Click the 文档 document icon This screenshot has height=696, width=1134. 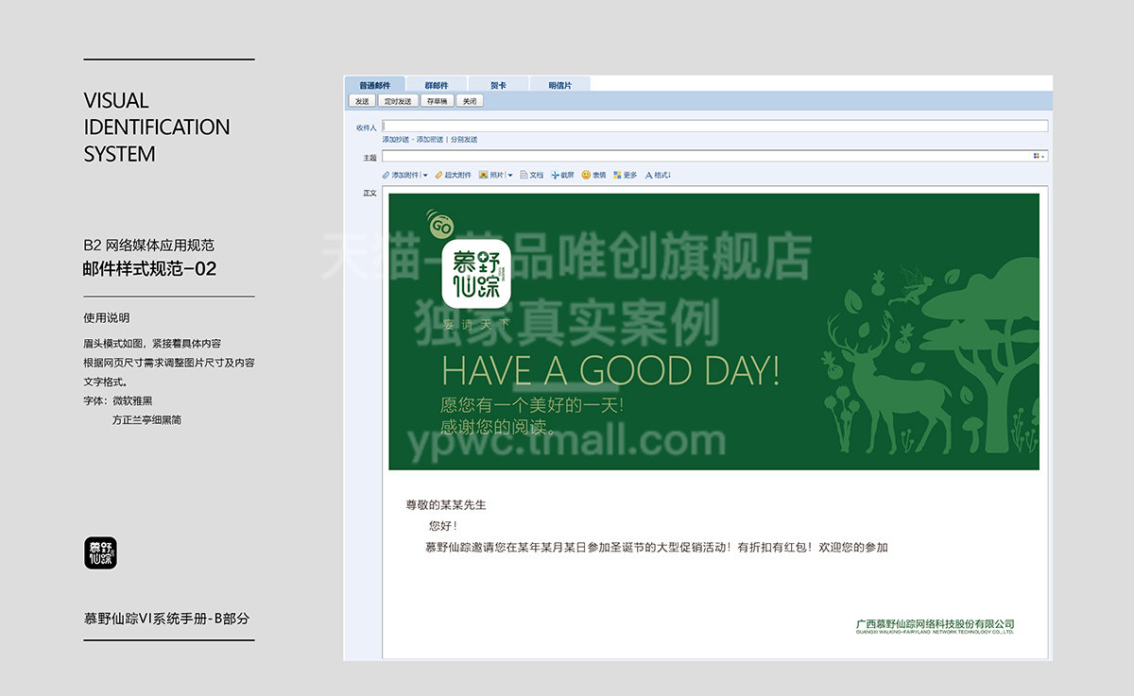(x=524, y=176)
